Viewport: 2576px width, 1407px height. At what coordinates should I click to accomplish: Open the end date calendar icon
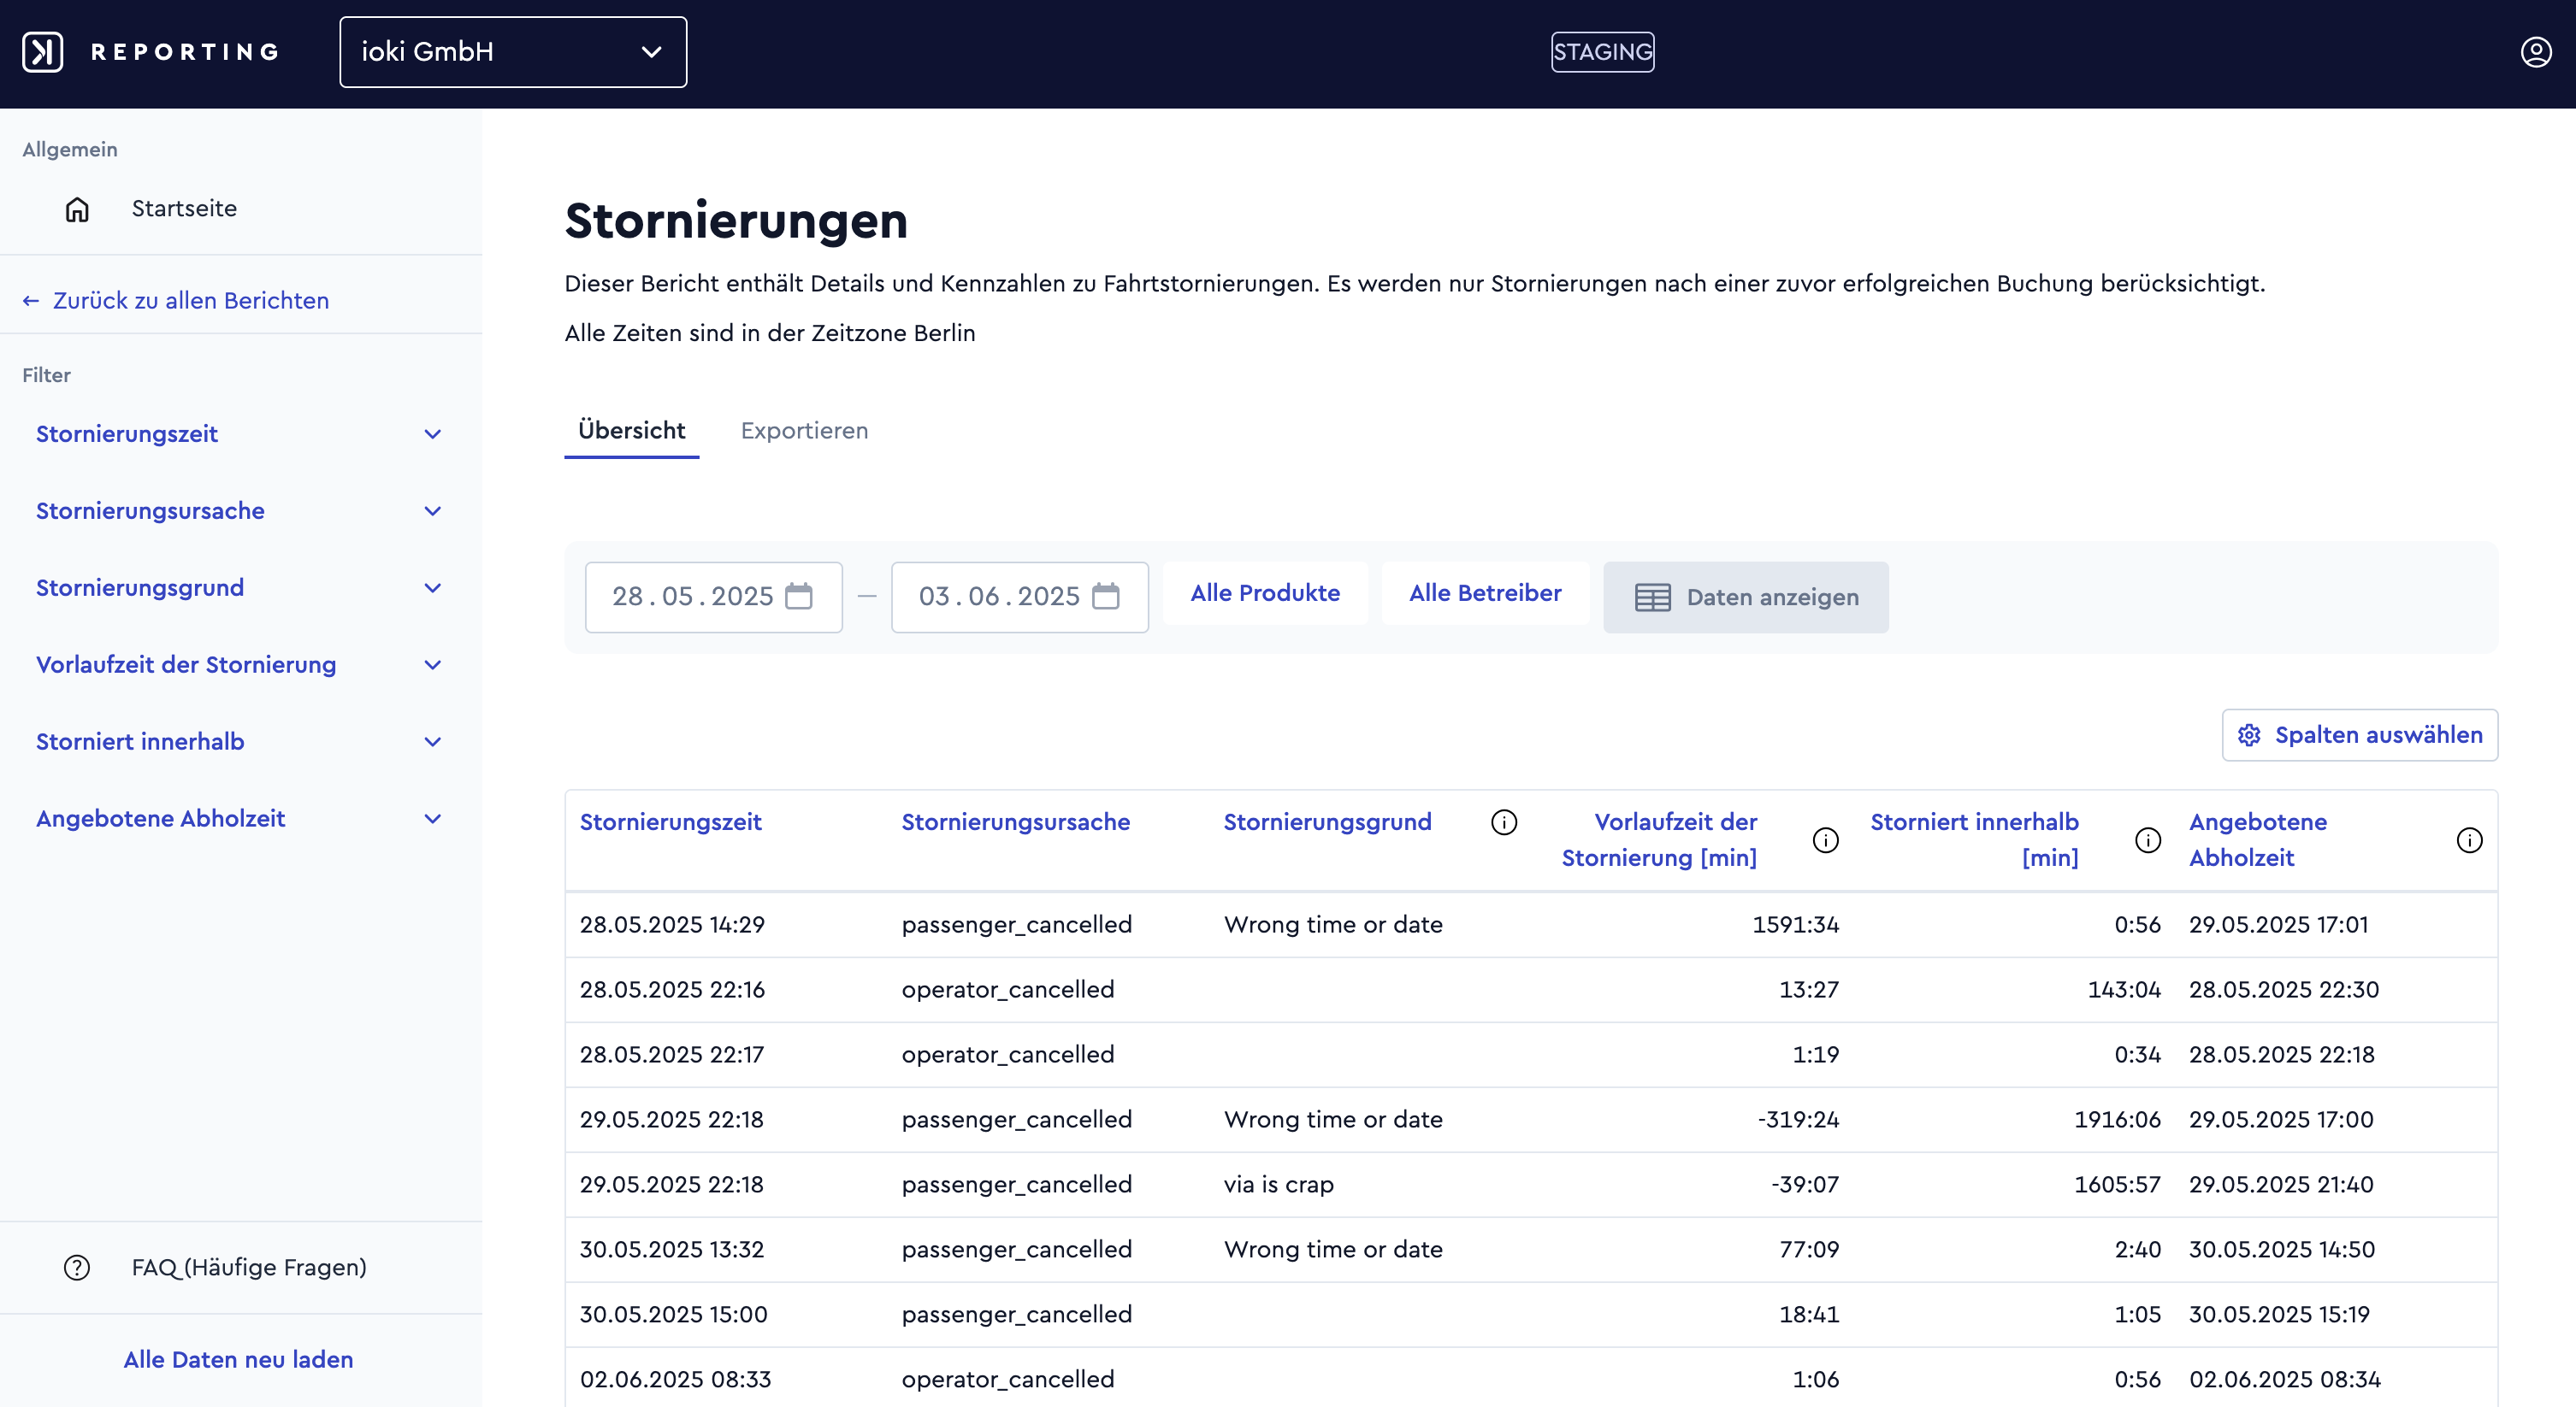1105,597
